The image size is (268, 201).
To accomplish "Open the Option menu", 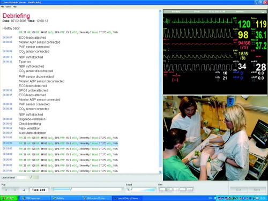I will (x=8, y=6).
